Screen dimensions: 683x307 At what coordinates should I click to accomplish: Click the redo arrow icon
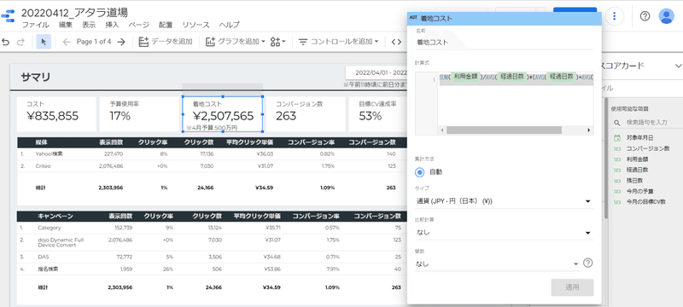point(20,42)
